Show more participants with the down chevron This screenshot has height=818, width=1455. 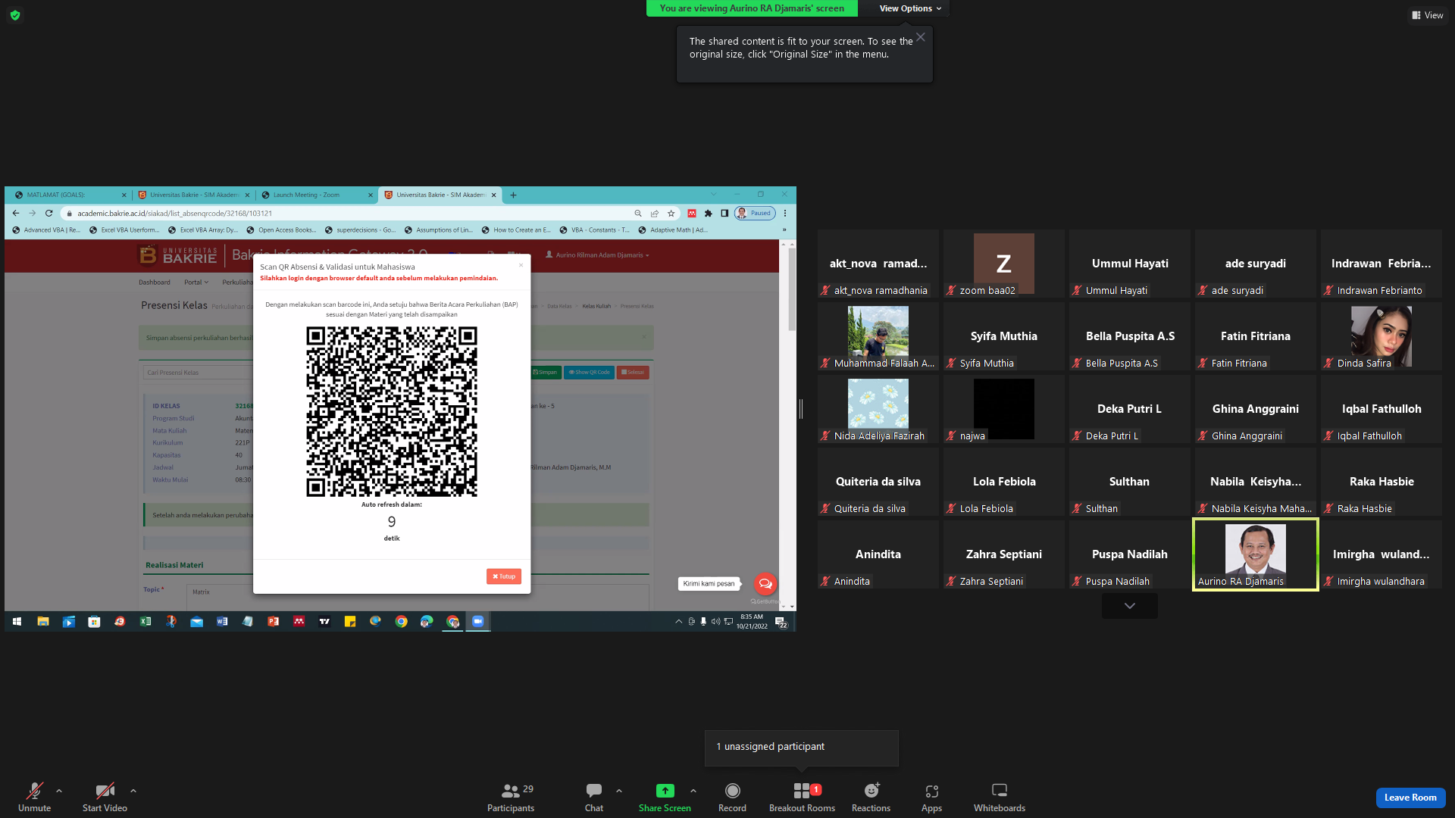pyautogui.click(x=1129, y=606)
